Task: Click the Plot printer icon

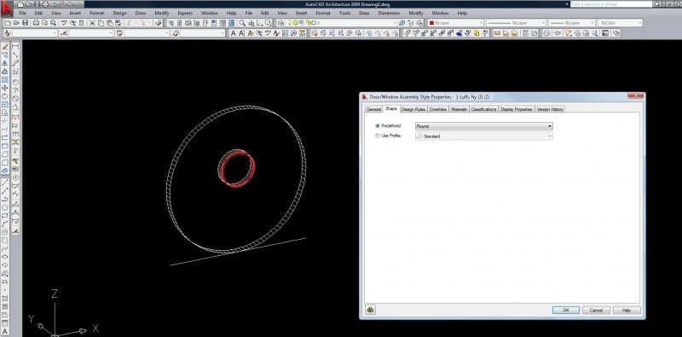Action: (x=36, y=23)
